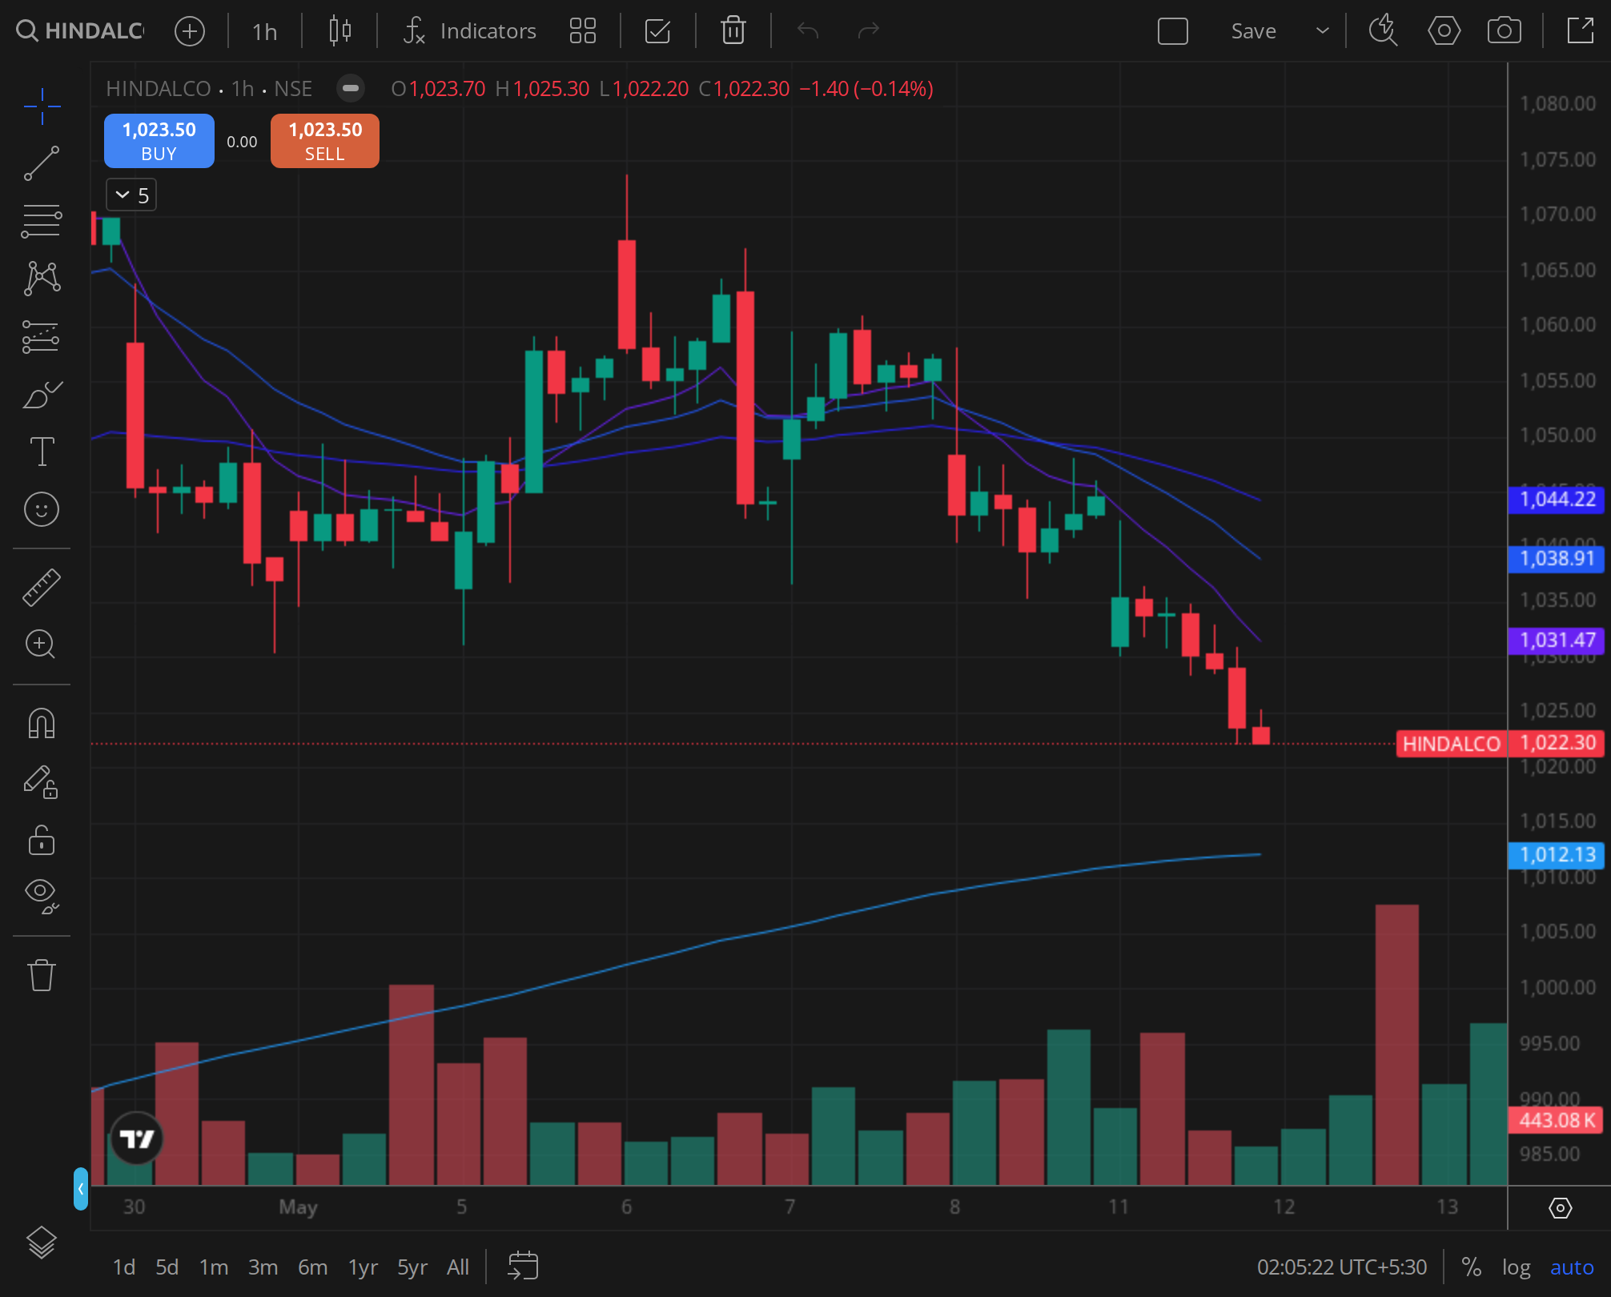Viewport: 1611px width, 1297px height.
Task: Open the forecasting and measurement tools
Action: 42,336
